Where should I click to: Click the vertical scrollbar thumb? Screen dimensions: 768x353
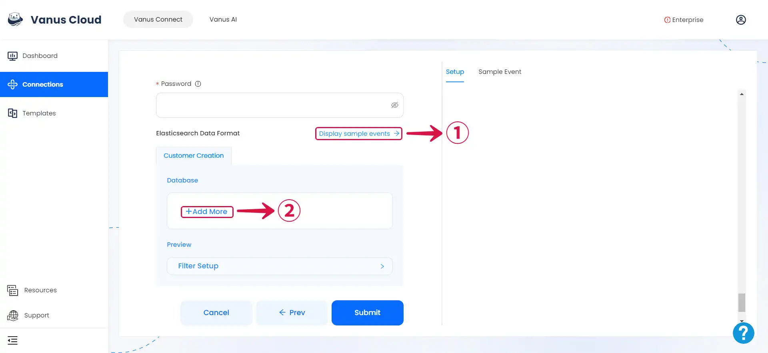tap(742, 302)
